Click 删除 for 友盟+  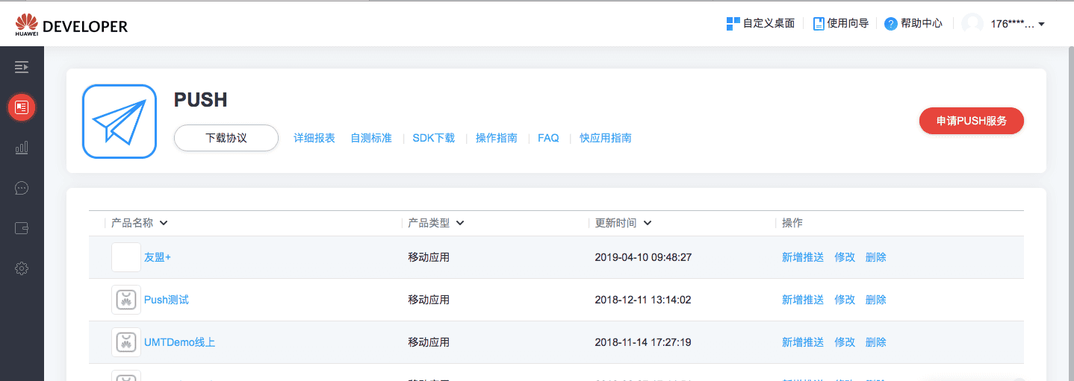coord(876,257)
